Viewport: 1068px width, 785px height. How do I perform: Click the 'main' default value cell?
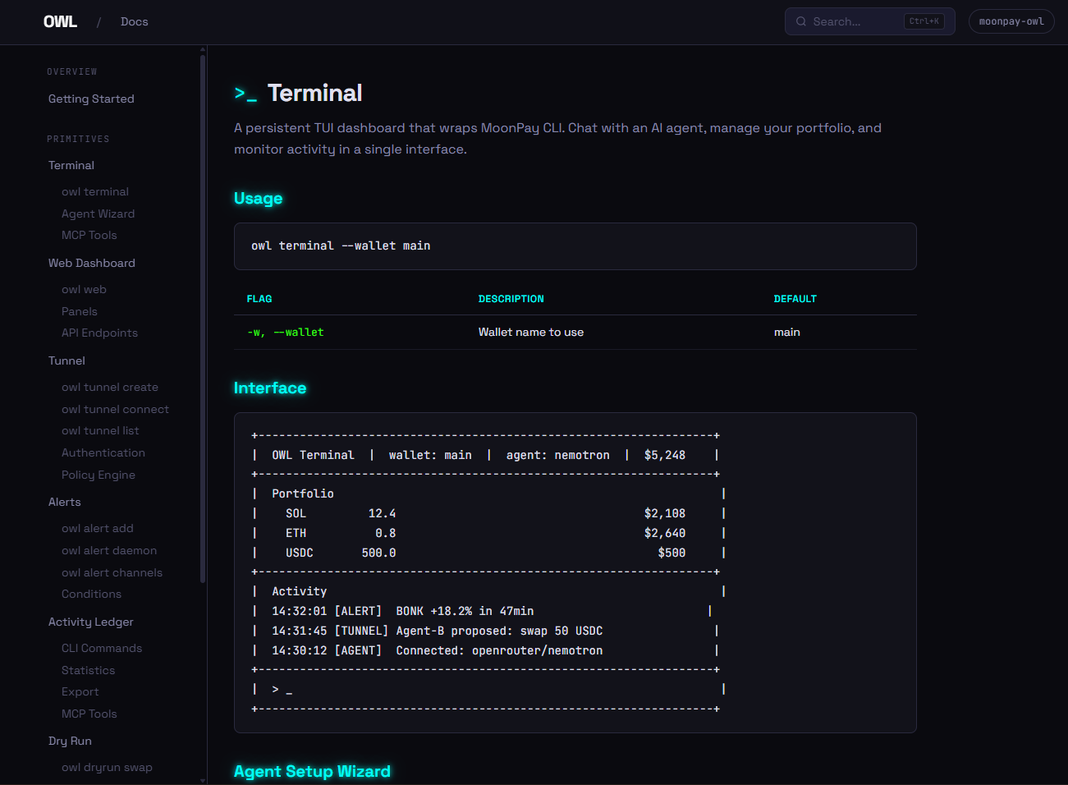786,332
